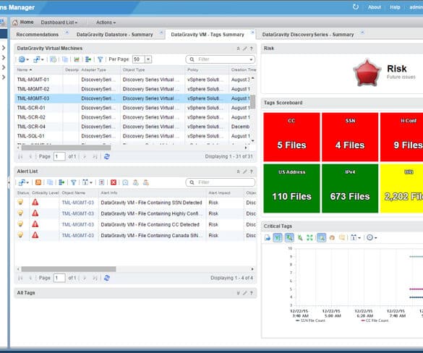Open the dashboard navigation dropdown in Alert List toolbar

click(x=24, y=183)
